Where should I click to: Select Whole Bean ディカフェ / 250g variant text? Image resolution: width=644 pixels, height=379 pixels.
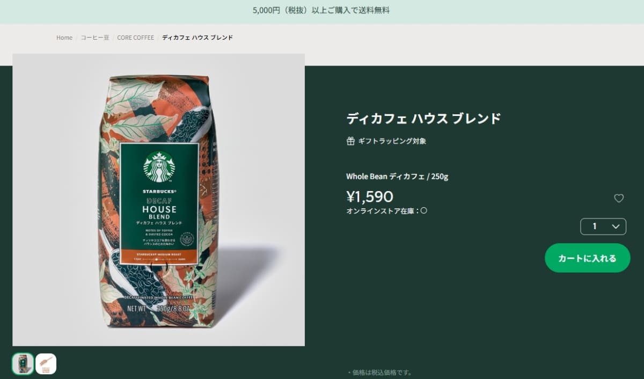tap(397, 177)
